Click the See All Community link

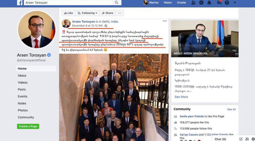pyautogui.click(x=231, y=109)
